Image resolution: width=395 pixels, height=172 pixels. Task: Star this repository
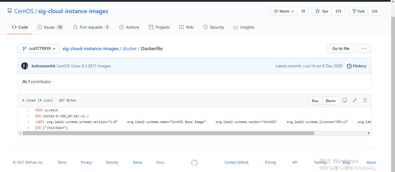tap(322, 11)
